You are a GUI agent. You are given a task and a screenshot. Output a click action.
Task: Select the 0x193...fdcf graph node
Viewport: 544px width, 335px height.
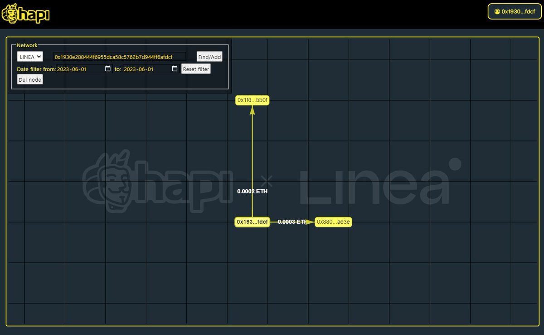pyautogui.click(x=252, y=222)
